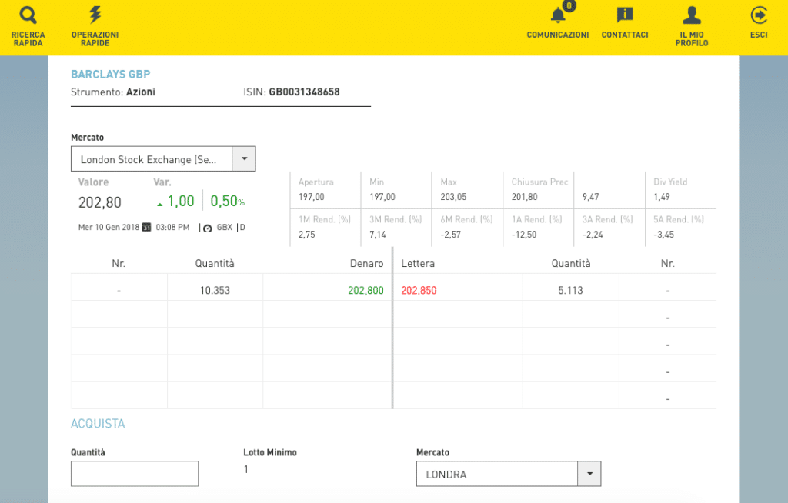
Task: Click 1M Rend. value 2,75
Action: tap(306, 235)
